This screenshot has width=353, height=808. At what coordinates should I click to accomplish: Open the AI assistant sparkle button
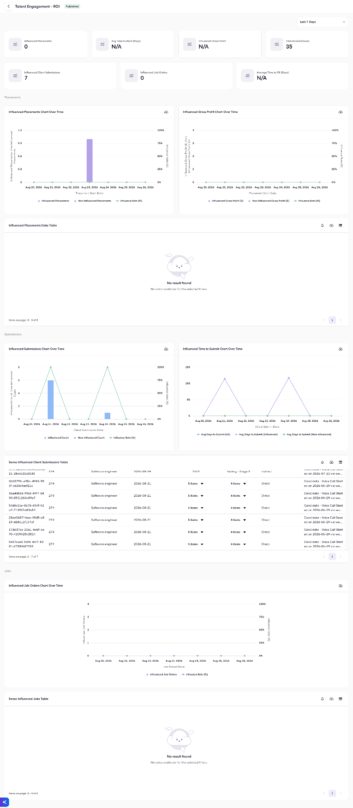pyautogui.click(x=4, y=802)
